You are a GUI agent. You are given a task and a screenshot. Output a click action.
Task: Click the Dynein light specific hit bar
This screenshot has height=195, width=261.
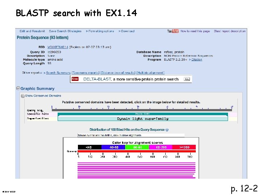point(143,114)
